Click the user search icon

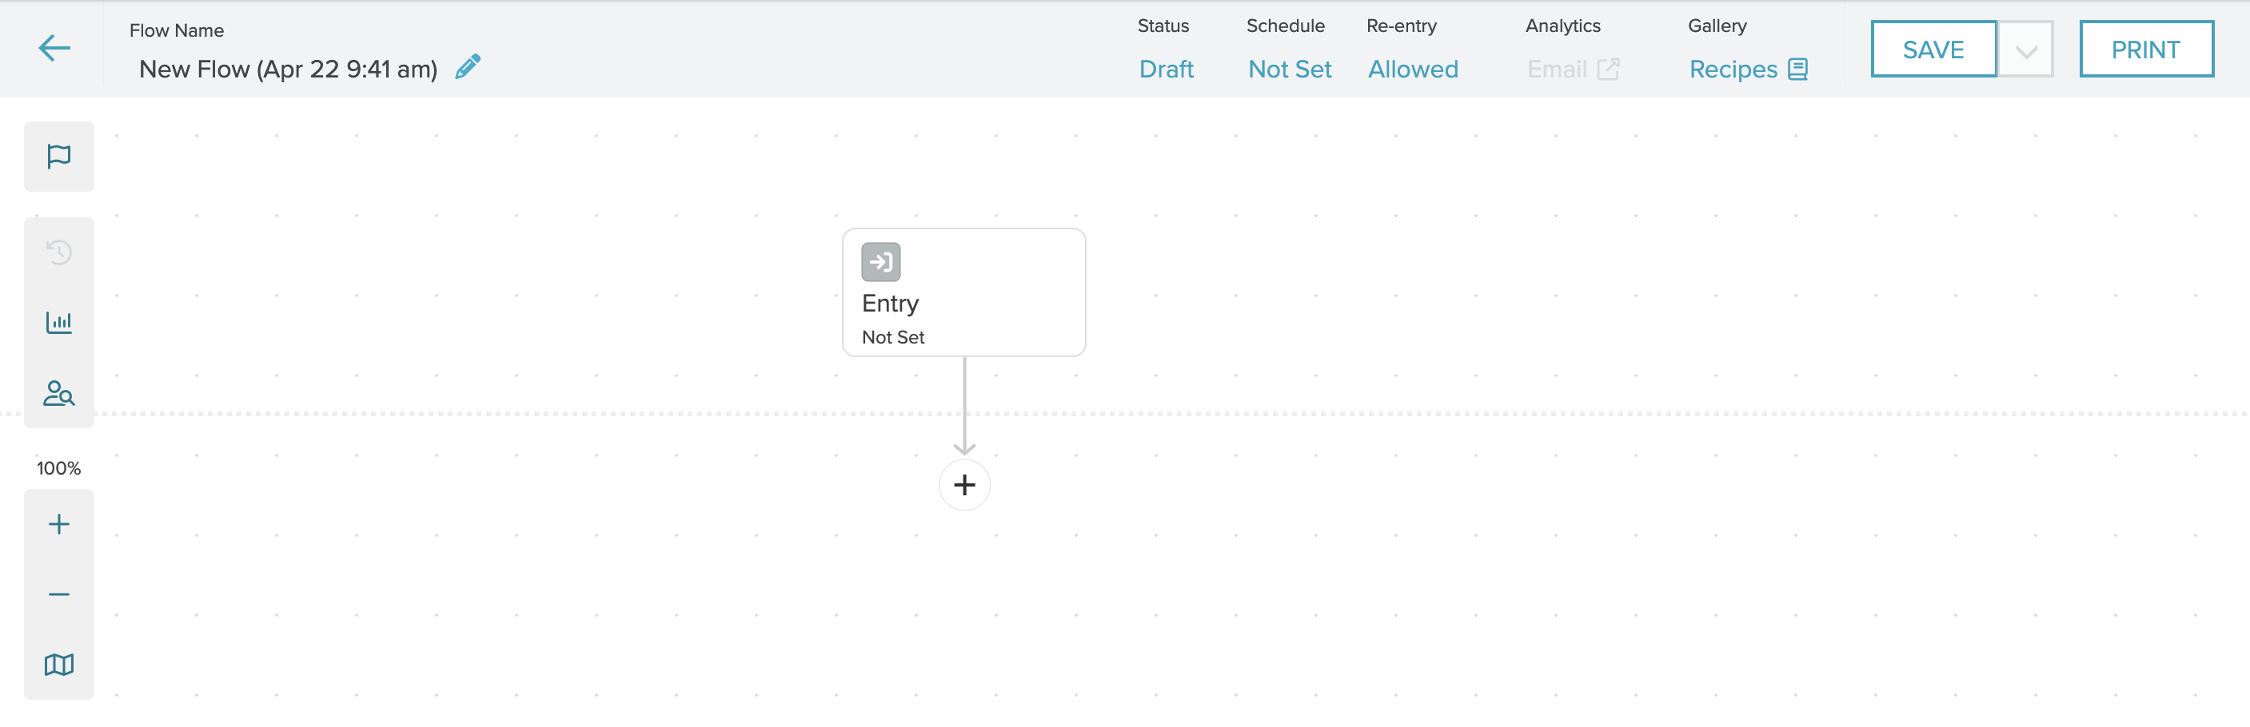click(x=58, y=394)
